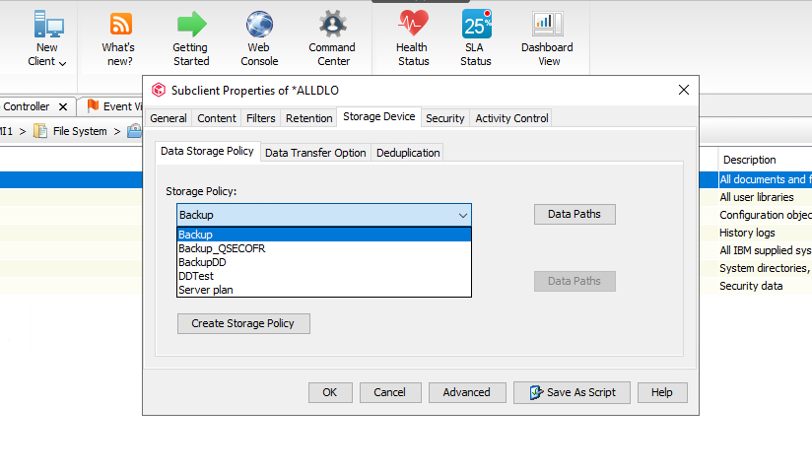Open the Activity Control tab
Viewport: 812px width, 474px height.
tap(511, 118)
